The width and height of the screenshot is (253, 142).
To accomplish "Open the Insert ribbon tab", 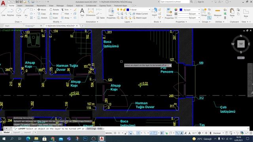I will click(x=20, y=6).
